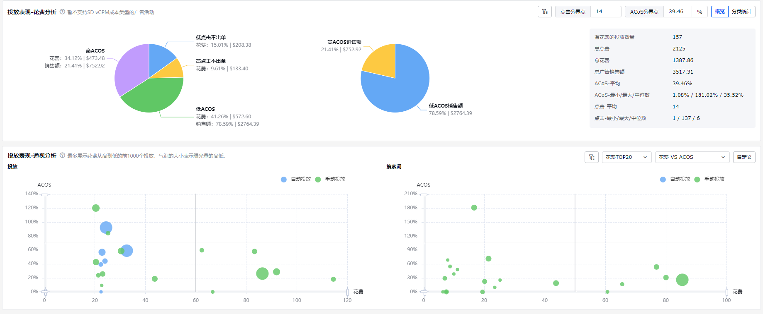Toggle 手动投放 legend in 投放 chart

330,179
